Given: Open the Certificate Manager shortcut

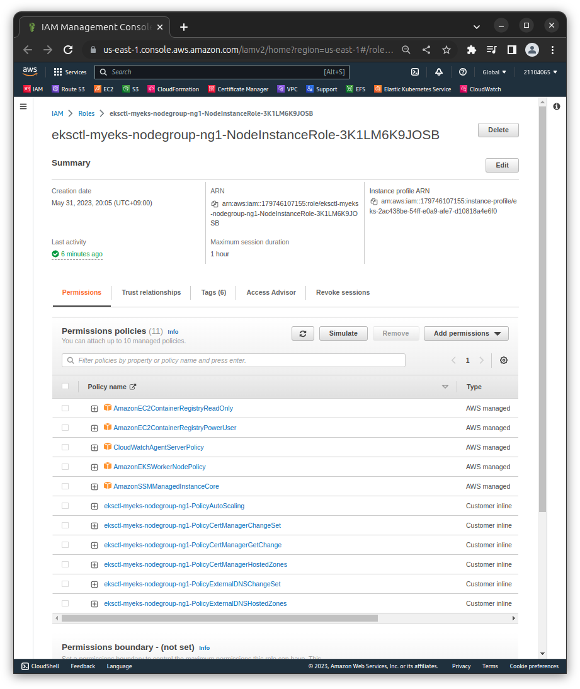Looking at the screenshot, I should 238,89.
